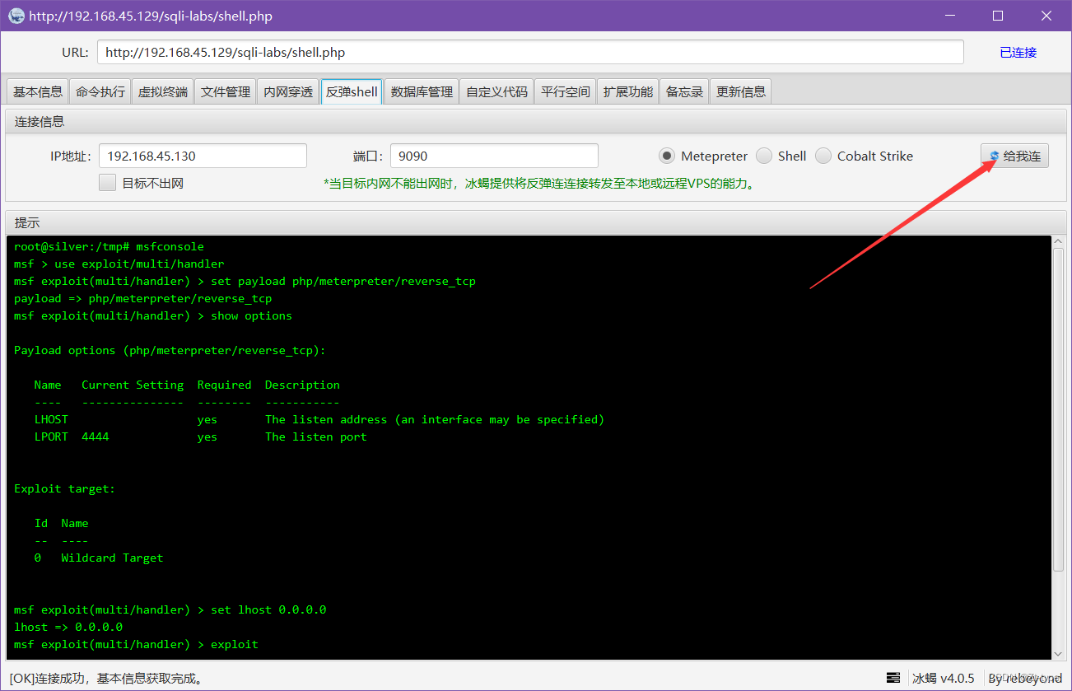Click the terminal vertical scrollbar
The width and height of the screenshot is (1072, 691).
1058,409
